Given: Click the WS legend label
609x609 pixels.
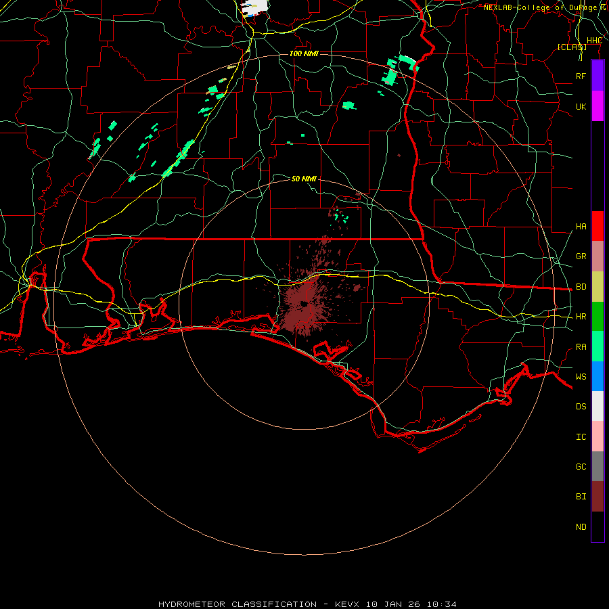Looking at the screenshot, I should click(x=581, y=377).
